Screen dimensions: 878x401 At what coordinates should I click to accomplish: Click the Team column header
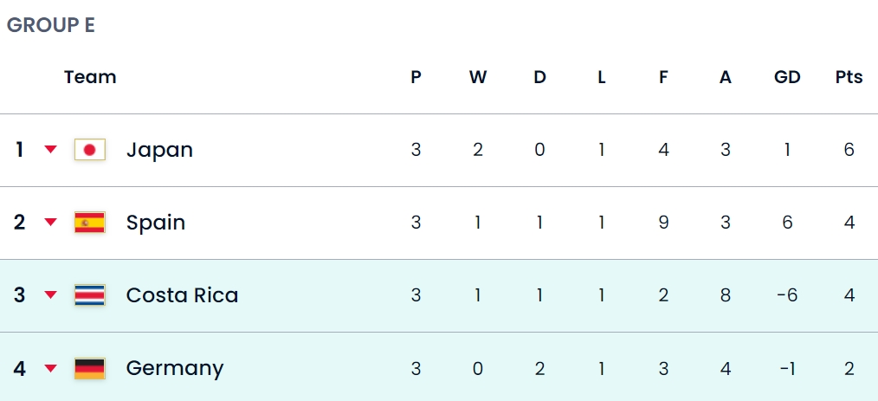tap(90, 77)
